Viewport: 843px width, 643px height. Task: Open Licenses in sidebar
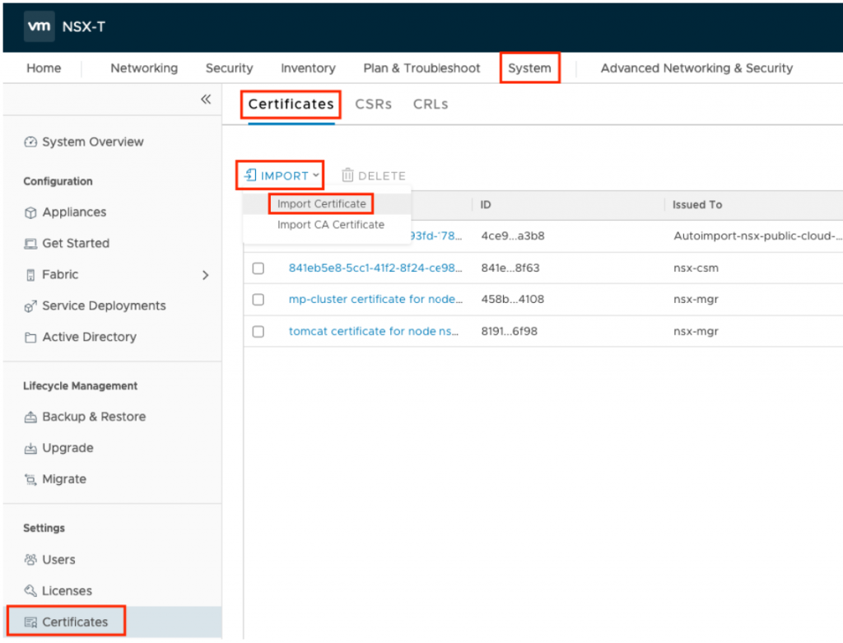(x=67, y=591)
